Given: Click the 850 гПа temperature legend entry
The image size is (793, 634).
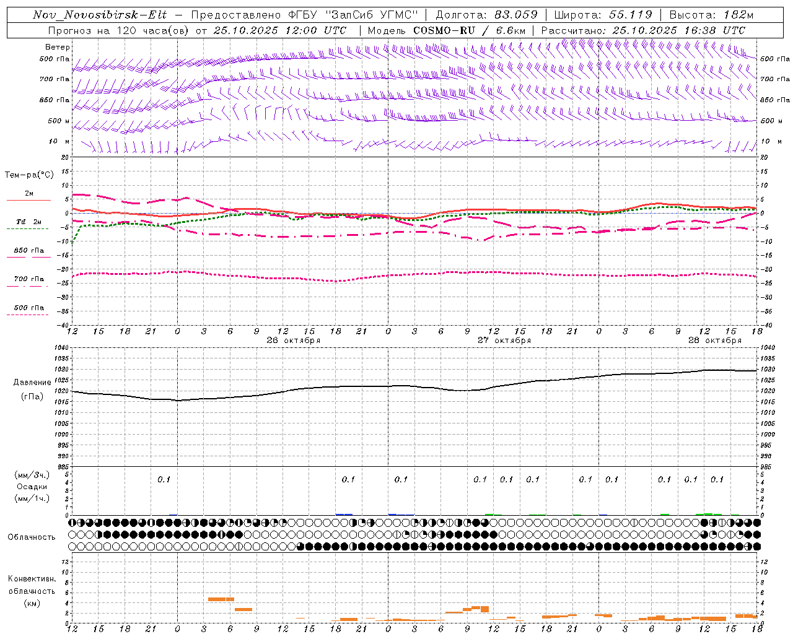Looking at the screenshot, I should (28, 251).
